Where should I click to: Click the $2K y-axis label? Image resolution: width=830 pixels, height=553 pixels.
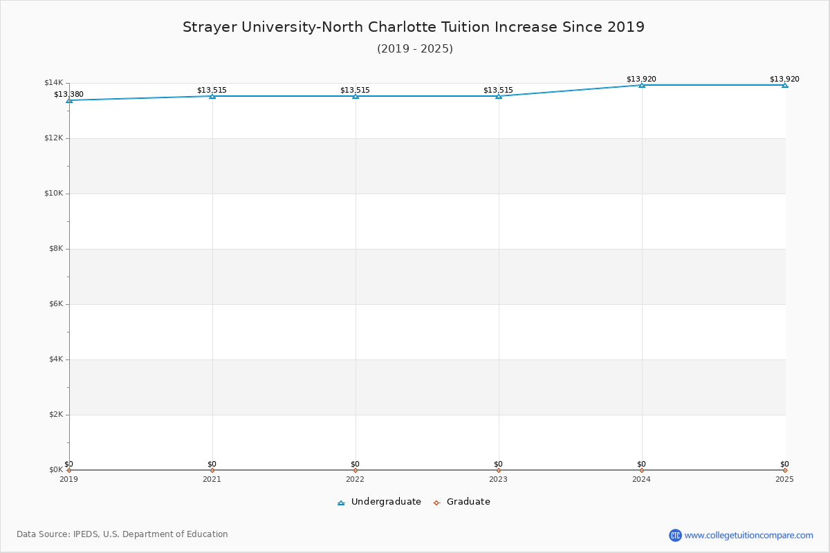[56, 415]
